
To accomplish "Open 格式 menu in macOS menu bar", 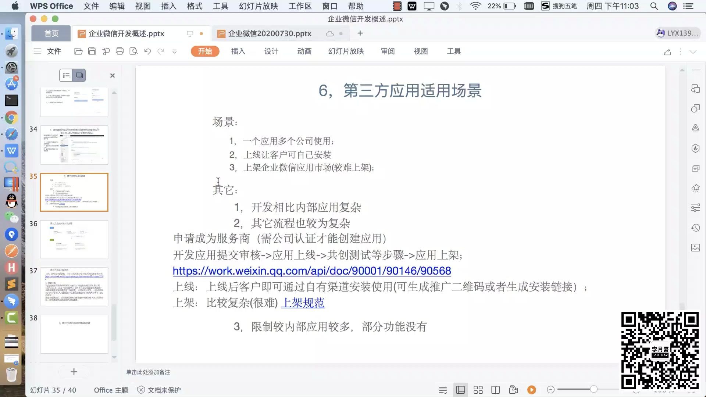I will pos(195,6).
